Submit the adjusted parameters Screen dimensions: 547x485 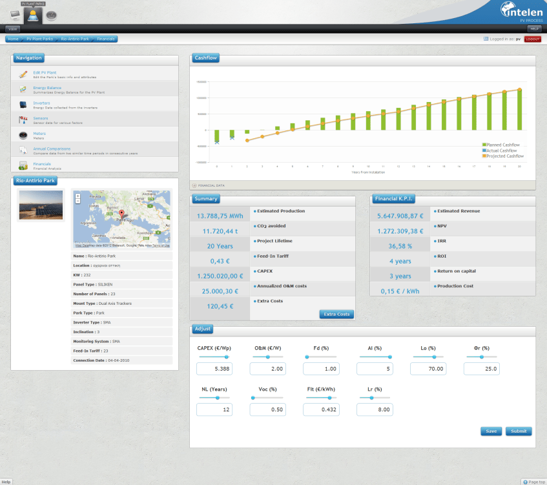(x=519, y=431)
